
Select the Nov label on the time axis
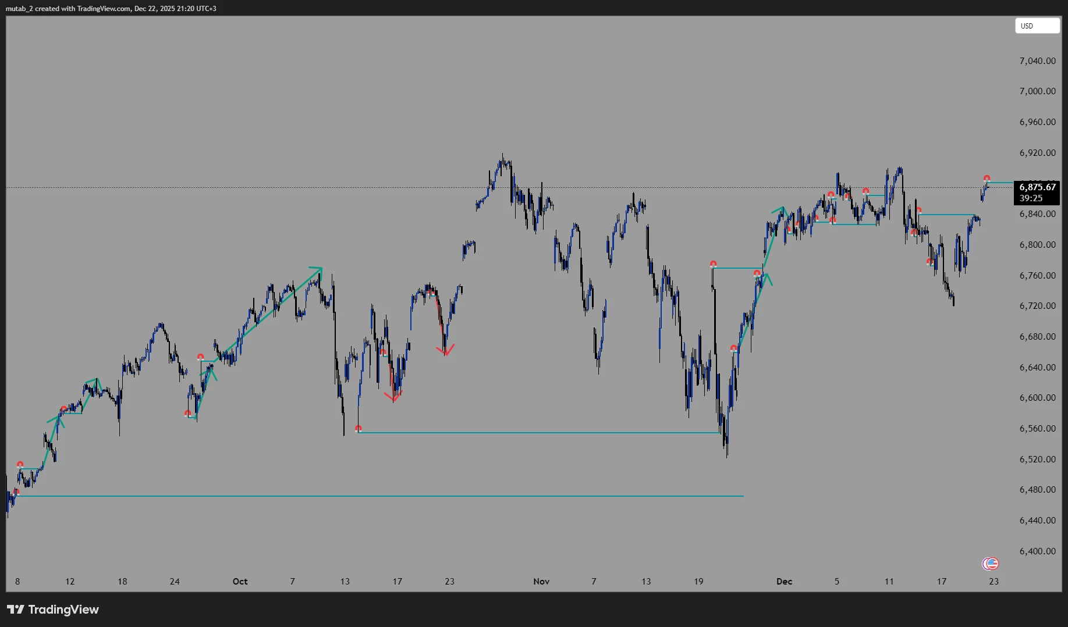pyautogui.click(x=541, y=581)
